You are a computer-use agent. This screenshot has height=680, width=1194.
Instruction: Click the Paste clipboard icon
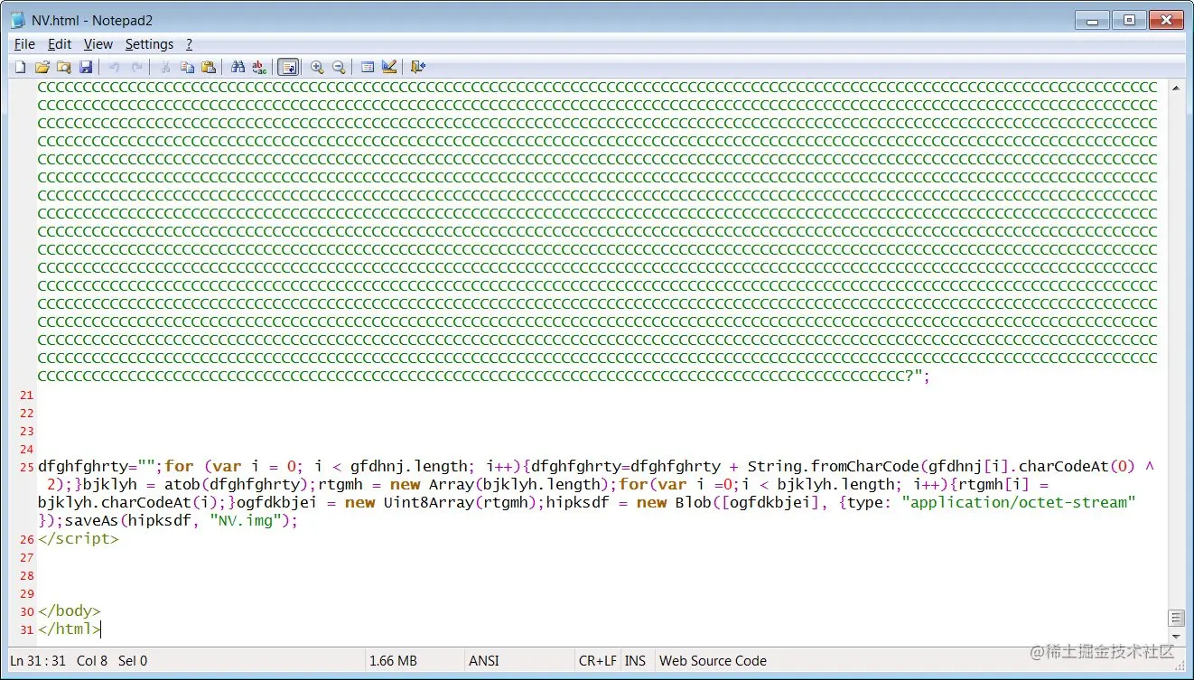[x=209, y=67]
